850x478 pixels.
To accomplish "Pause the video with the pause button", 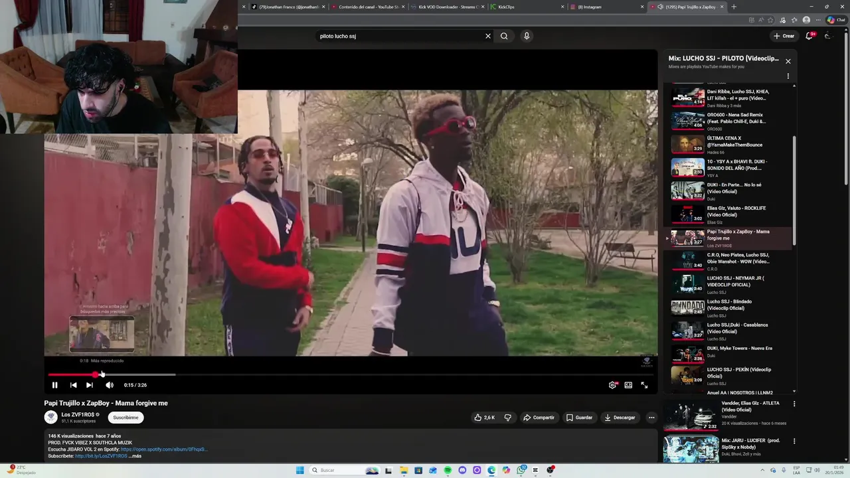I will [x=54, y=385].
